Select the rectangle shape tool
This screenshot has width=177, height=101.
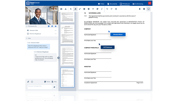click(84, 9)
